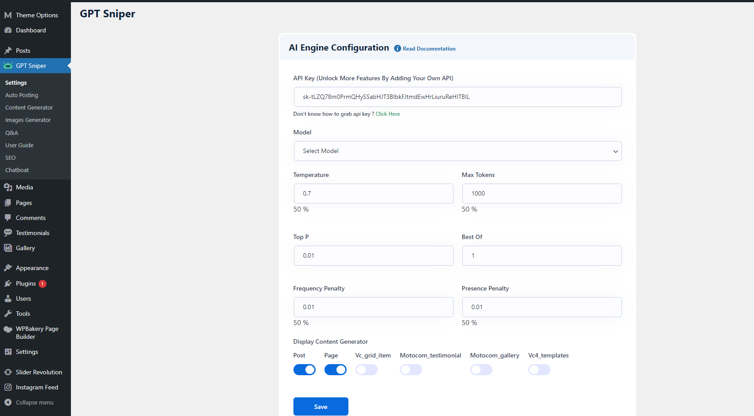Click the Best Of input field
Screen dimensions: 754x416
coord(542,256)
